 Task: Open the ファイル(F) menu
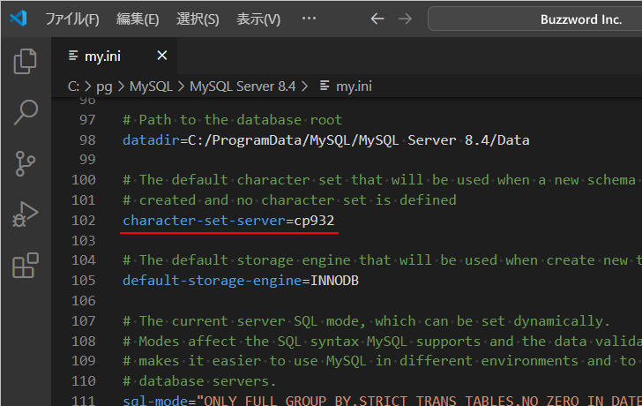click(x=72, y=19)
